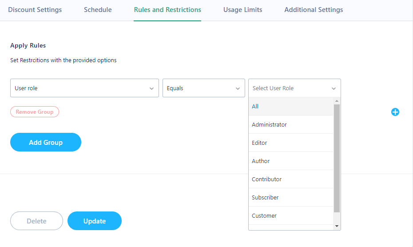Switch to Discount Settings tab
This screenshot has width=413, height=247.
35,10
